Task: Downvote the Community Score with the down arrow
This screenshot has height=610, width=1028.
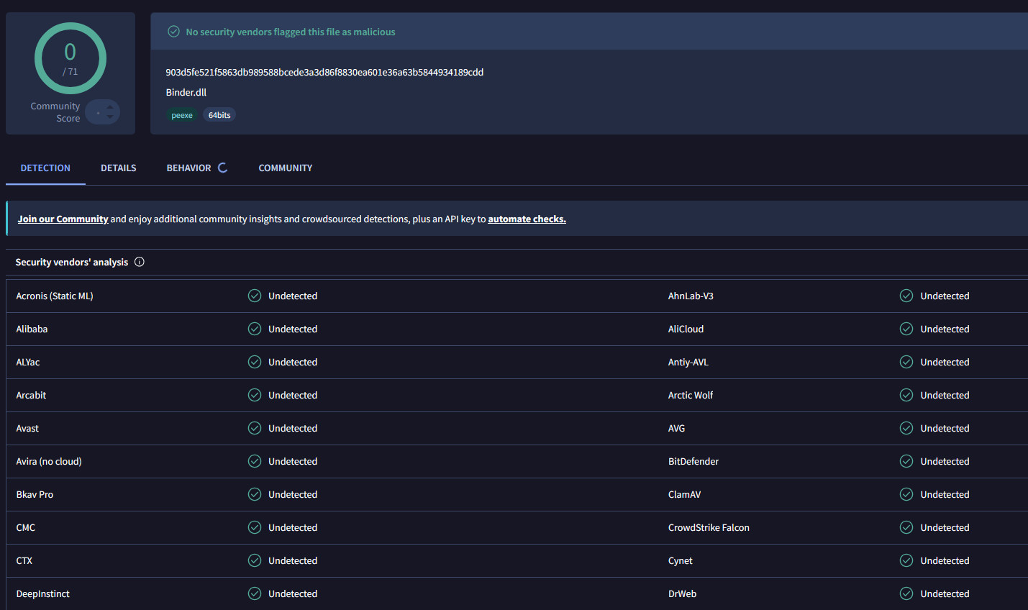Action: [110, 117]
